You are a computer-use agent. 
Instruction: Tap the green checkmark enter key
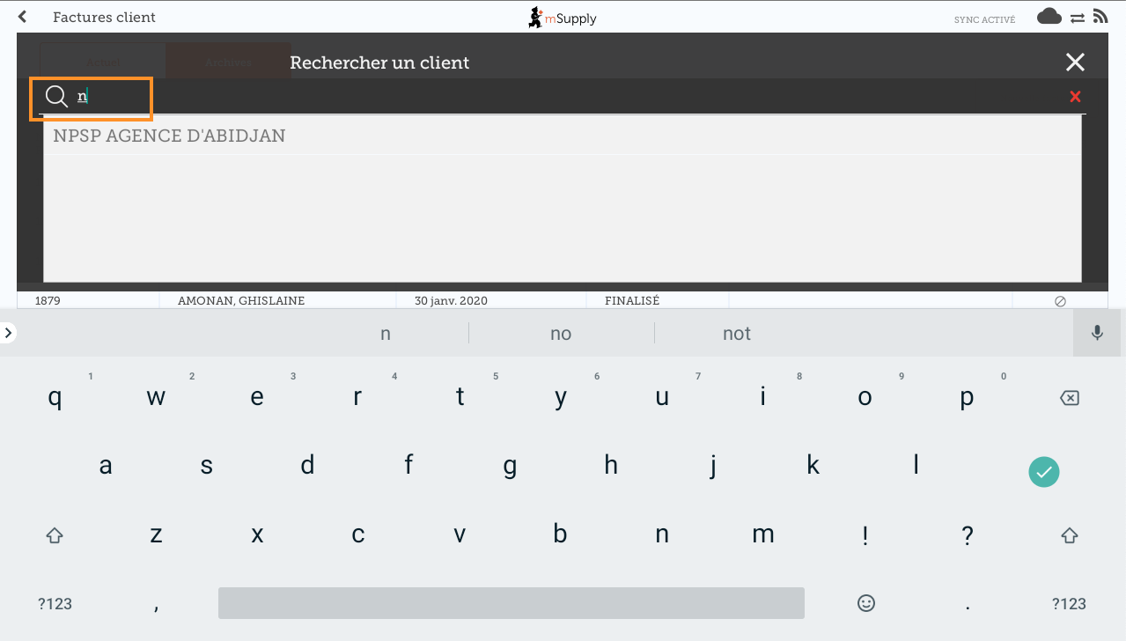[1043, 471]
